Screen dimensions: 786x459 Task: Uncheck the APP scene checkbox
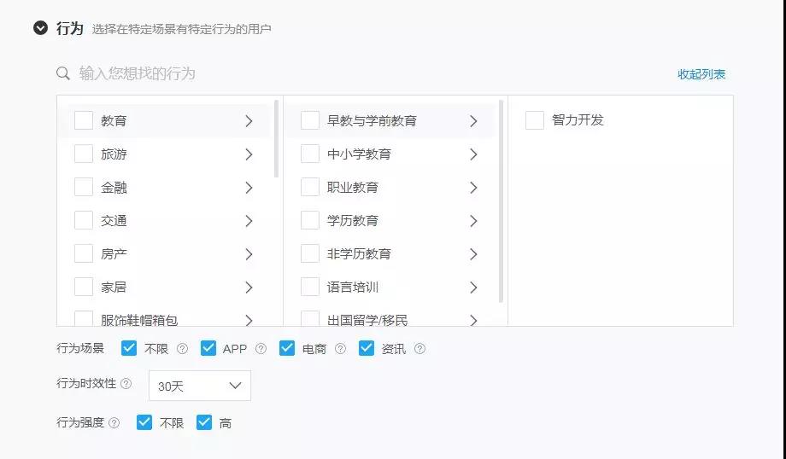(x=208, y=348)
